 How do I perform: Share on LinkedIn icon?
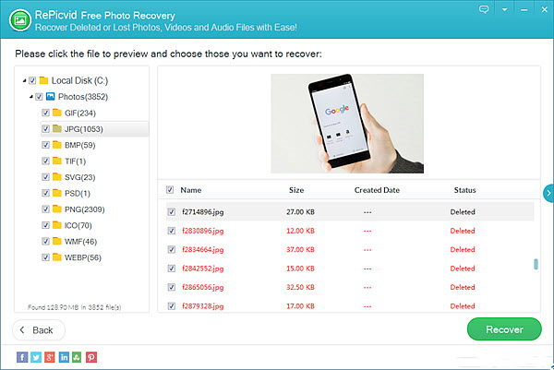[64, 357]
